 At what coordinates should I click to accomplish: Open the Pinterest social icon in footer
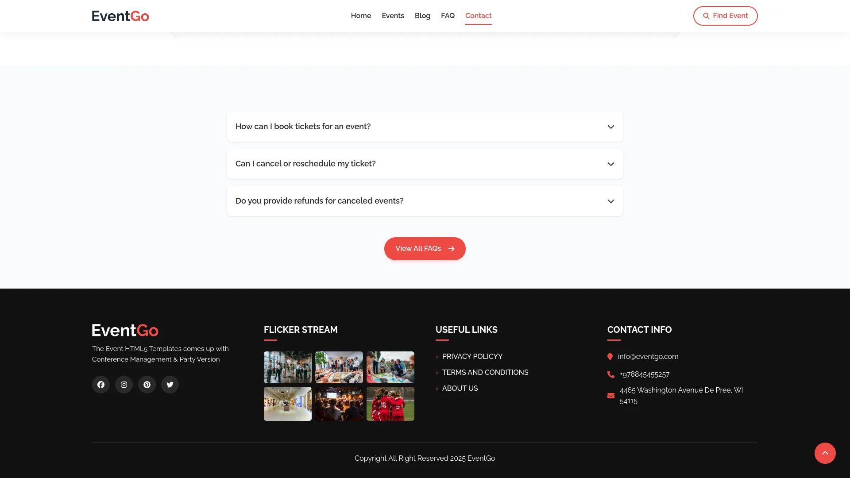coord(147,385)
